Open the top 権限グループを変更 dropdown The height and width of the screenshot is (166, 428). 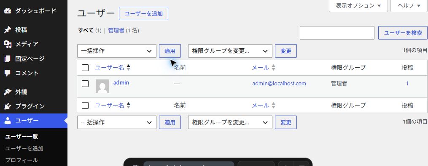(x=230, y=51)
